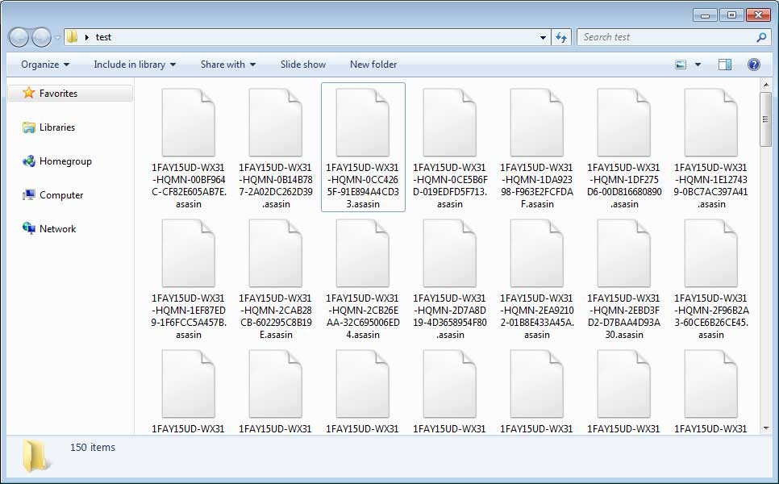
Task: Select file HQMN-0CC4265F-91E894A4CD33.asasin icon
Action: coord(363,123)
